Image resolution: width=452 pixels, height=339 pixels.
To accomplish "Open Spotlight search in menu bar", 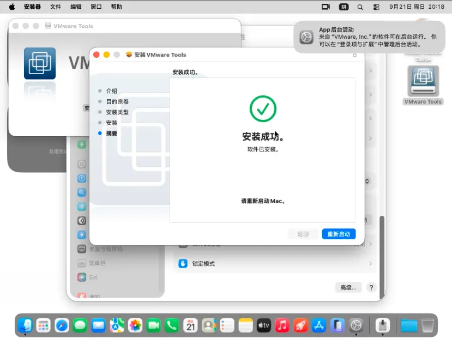I will click(x=360, y=7).
